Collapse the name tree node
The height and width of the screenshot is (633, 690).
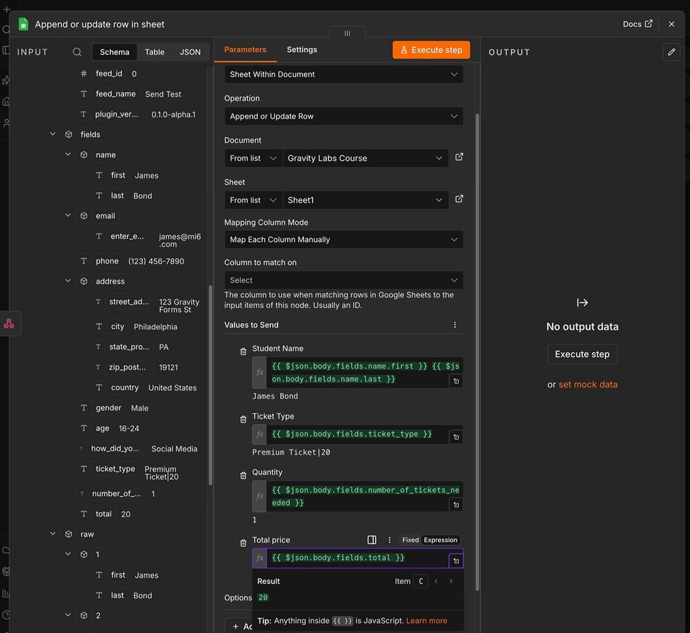pos(68,154)
